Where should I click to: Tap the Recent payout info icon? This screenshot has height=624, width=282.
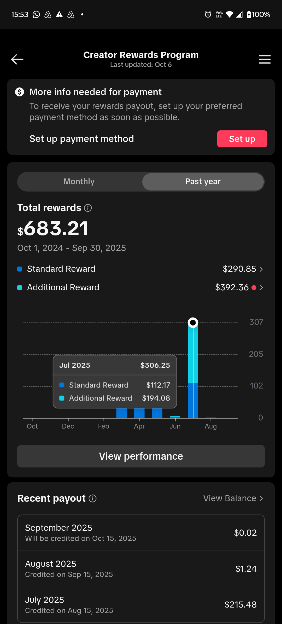coord(93,499)
